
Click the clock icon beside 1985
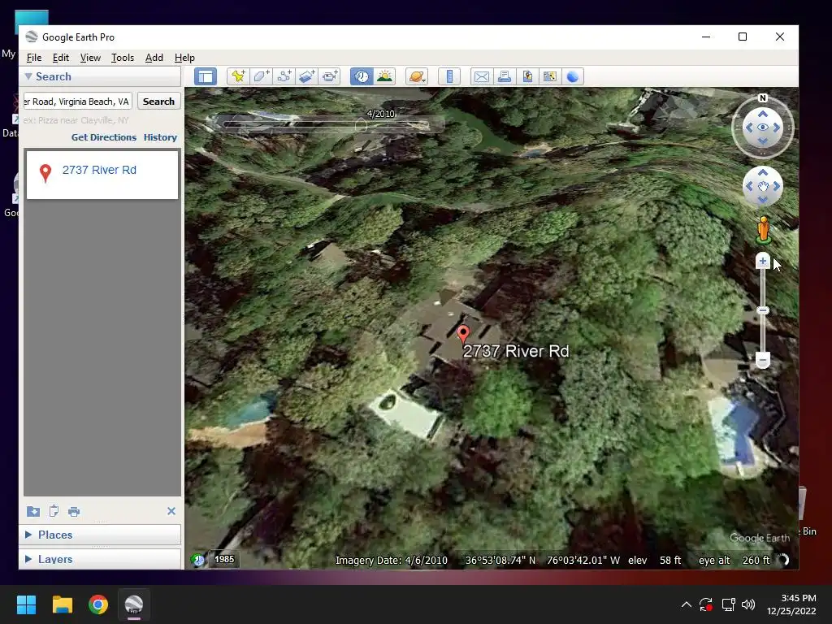(198, 560)
